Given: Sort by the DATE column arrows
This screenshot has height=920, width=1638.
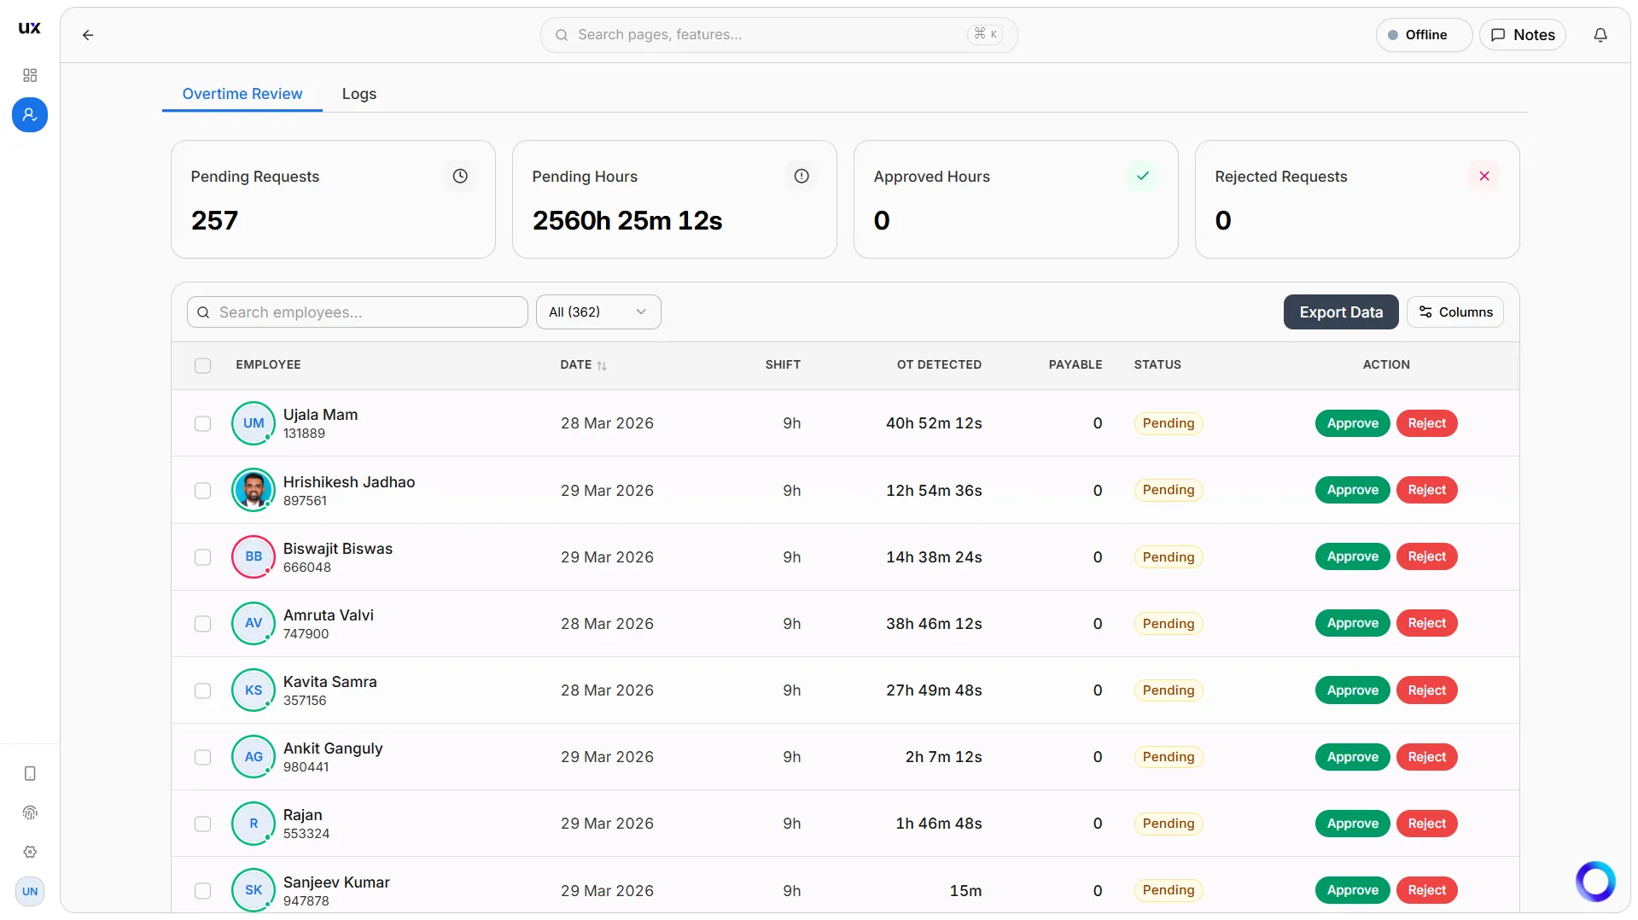Looking at the screenshot, I should (602, 365).
